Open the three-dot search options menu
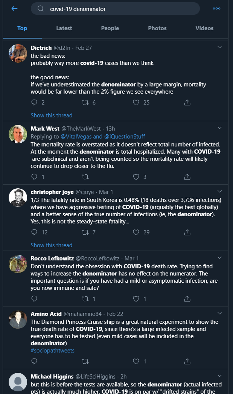The height and width of the screenshot is (394, 233). pos(216,9)
